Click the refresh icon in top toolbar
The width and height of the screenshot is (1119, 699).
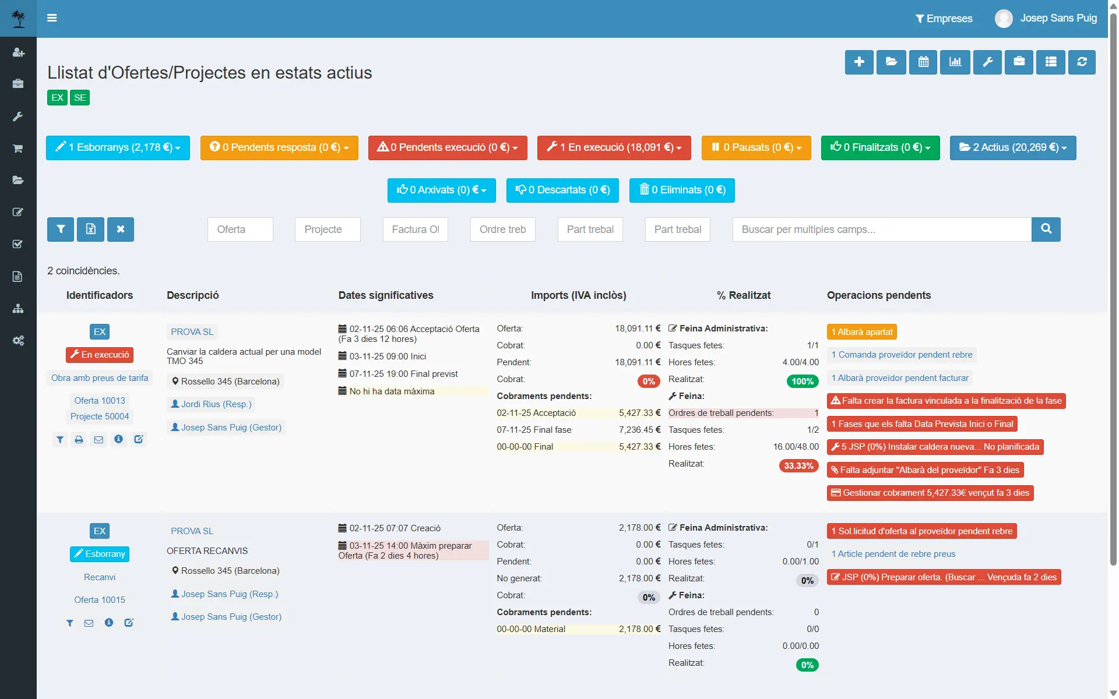1082,62
